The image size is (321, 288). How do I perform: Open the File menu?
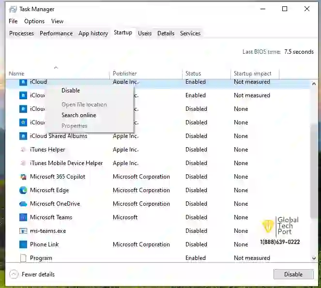pyautogui.click(x=13, y=21)
